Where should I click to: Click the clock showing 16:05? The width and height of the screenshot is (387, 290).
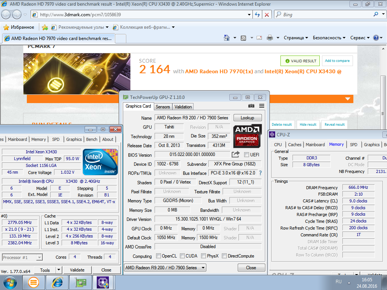[367, 280]
